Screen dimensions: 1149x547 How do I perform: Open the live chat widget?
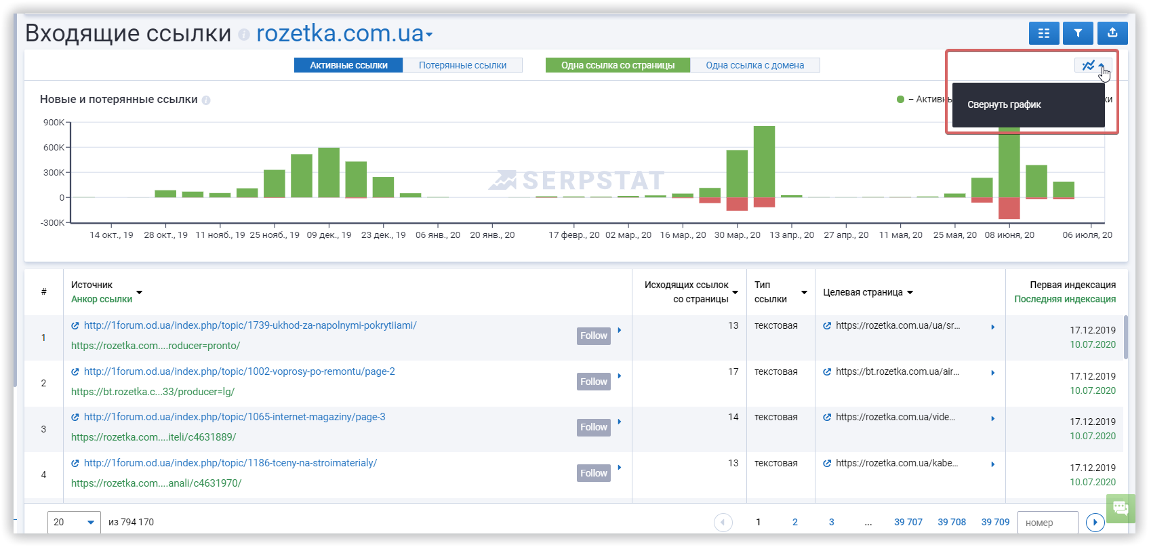point(1121,508)
